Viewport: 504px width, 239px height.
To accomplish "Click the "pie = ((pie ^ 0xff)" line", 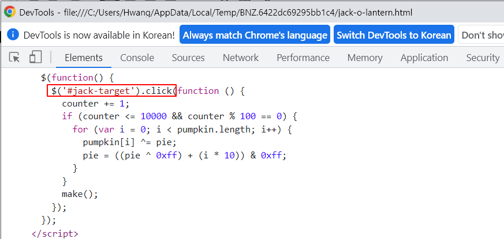I will (185, 155).
